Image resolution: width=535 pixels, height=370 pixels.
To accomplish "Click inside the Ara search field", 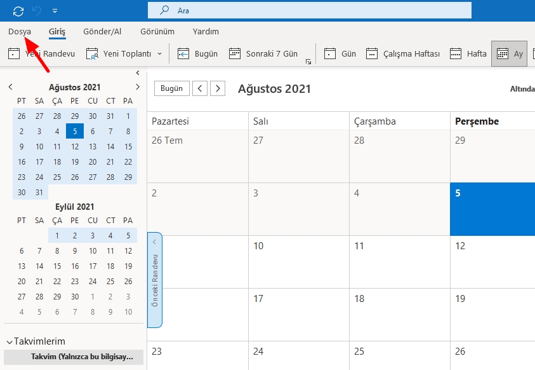I will (x=311, y=10).
